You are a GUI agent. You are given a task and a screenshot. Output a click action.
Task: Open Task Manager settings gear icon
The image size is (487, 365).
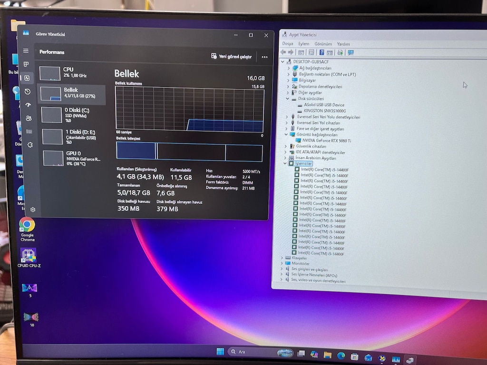pos(33,210)
